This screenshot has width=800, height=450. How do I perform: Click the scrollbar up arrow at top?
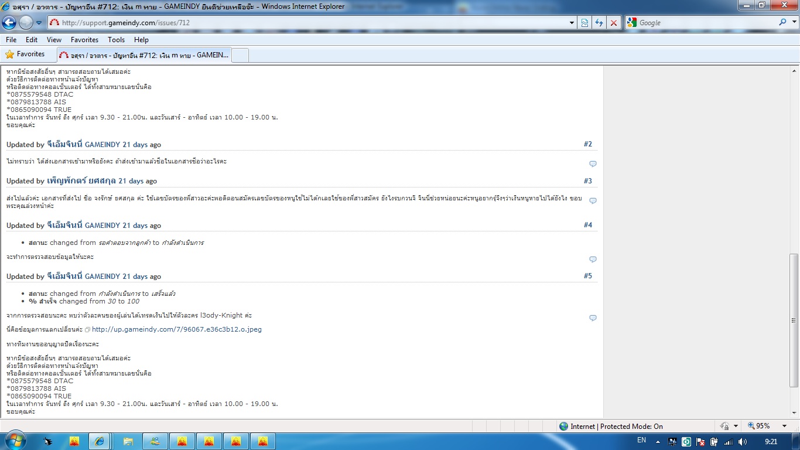(794, 70)
